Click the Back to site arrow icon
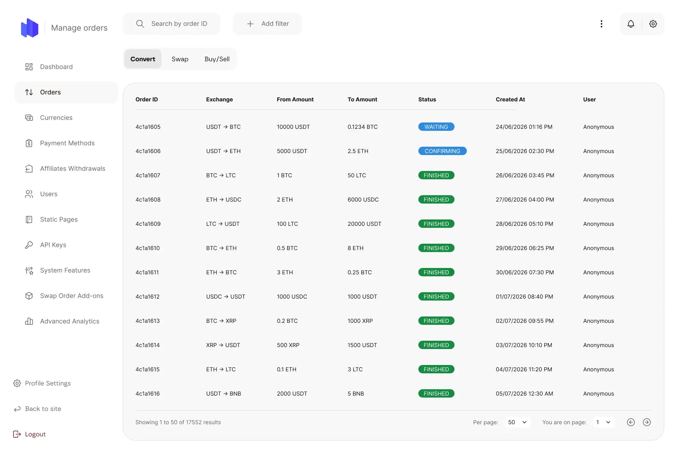This screenshot has height=458, width=677. click(x=17, y=409)
